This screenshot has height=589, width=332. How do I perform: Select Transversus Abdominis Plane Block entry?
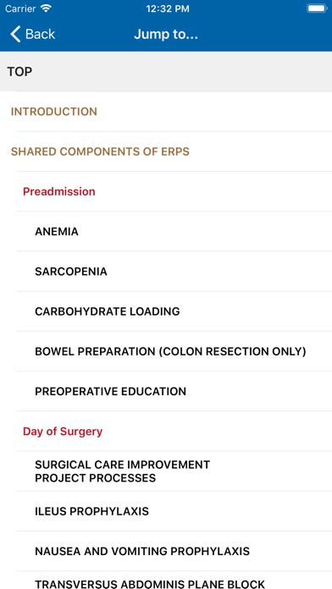166,581
